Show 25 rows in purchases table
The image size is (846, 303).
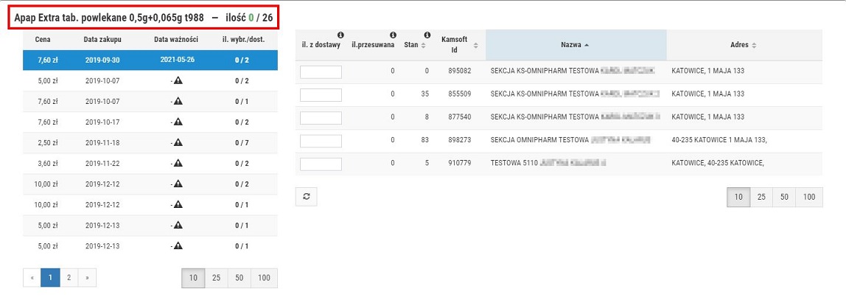(217, 278)
